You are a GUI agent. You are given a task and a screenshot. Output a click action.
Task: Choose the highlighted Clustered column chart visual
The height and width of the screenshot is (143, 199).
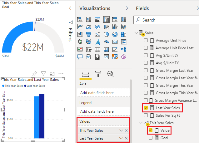click(106, 19)
